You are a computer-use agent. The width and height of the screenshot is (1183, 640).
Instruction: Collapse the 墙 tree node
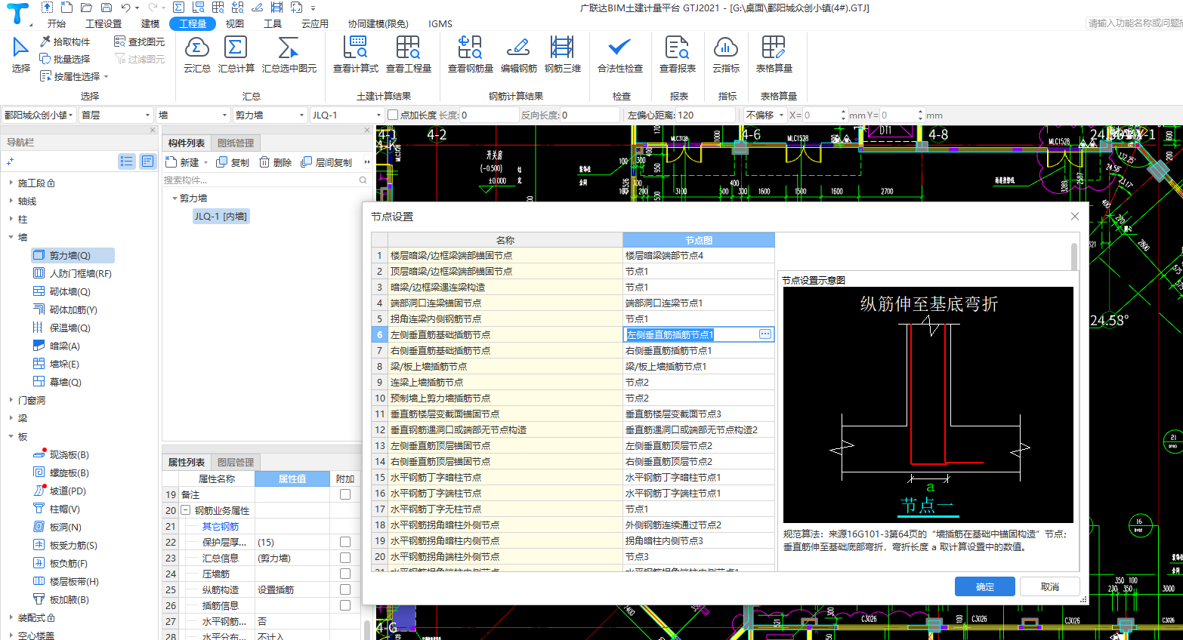pos(11,237)
